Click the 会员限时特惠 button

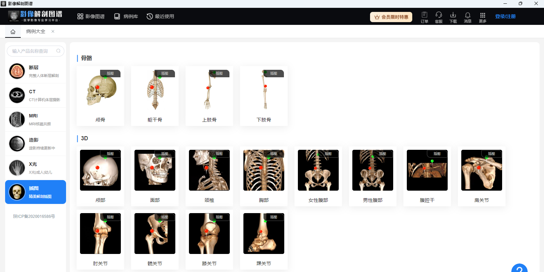(391, 17)
